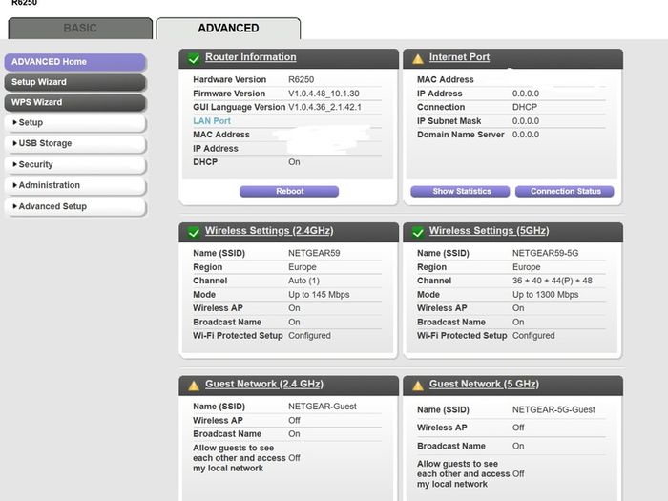Expand the USB Storage section
This screenshot has width=668, height=501.
coord(75,143)
